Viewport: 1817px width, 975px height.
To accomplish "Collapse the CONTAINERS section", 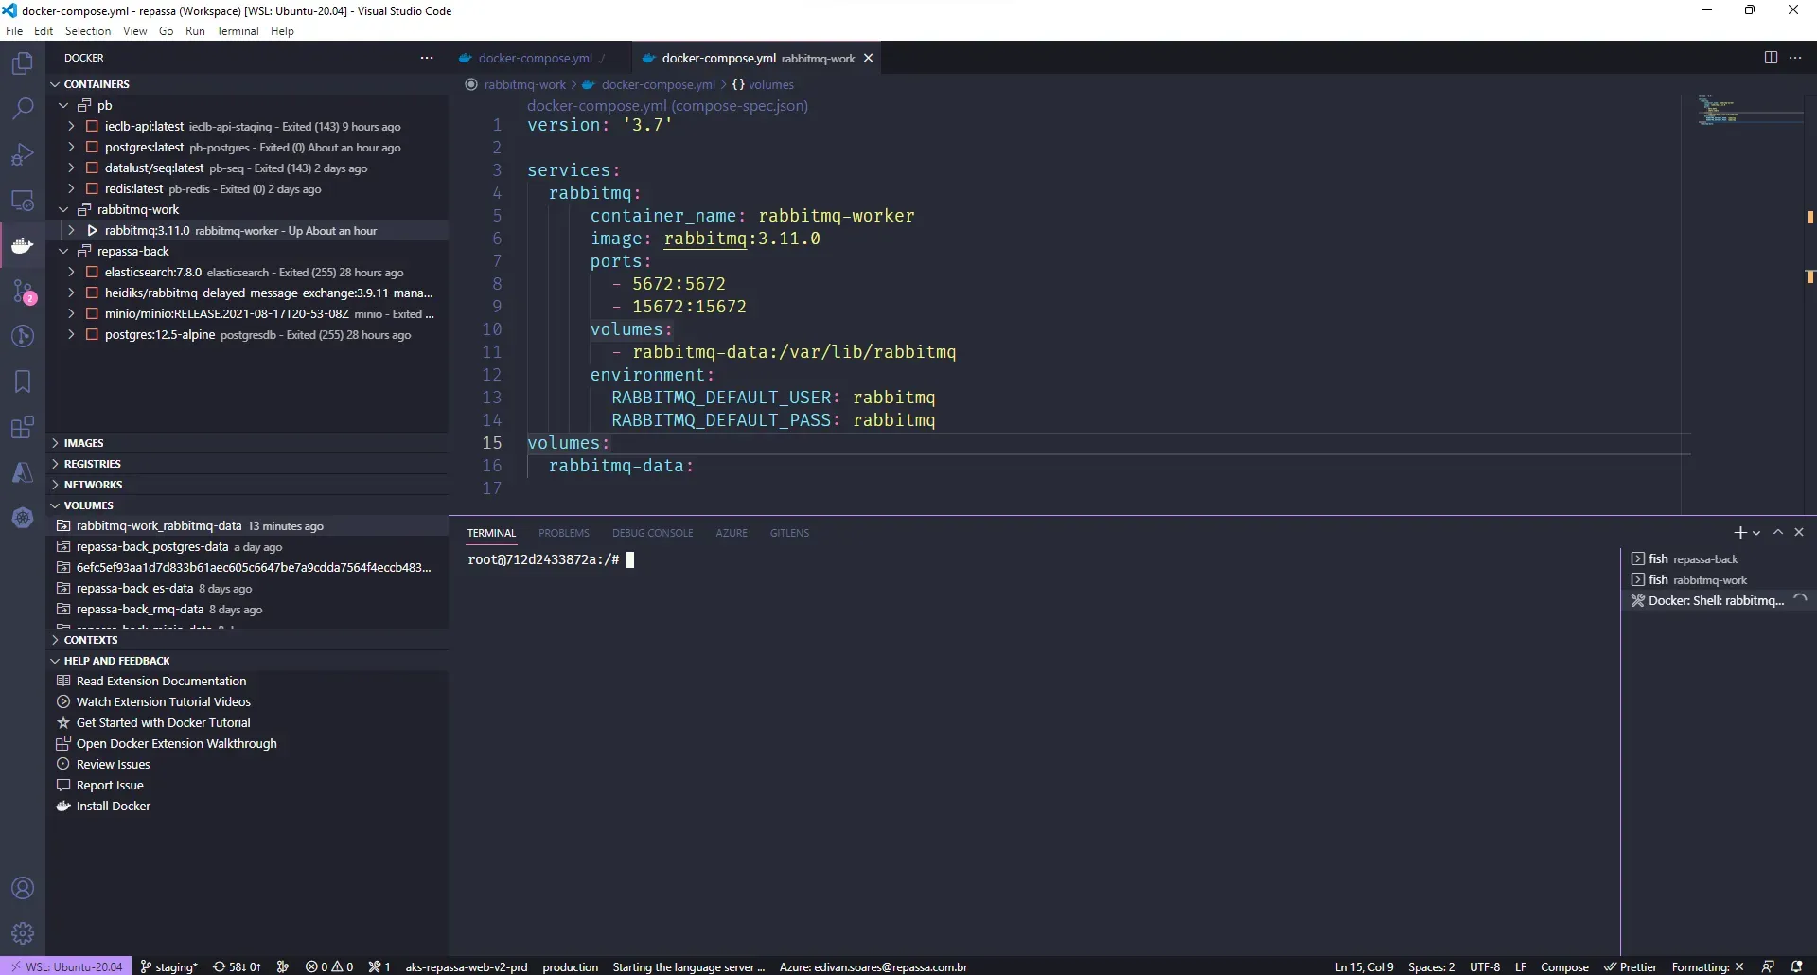I will coord(247,84).
